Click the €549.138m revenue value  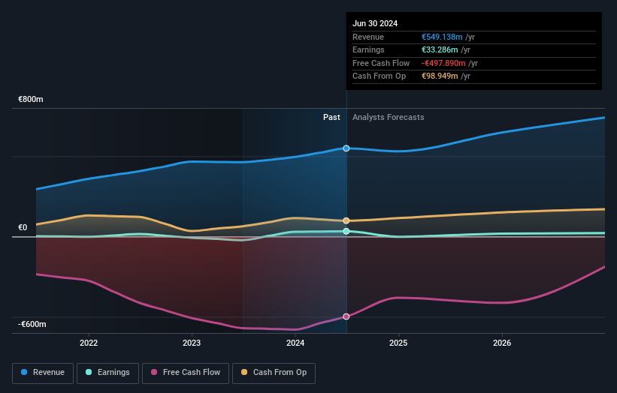(442, 37)
